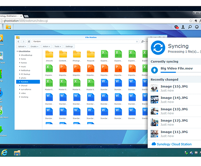201x166 pixels.
Task: Open the Image (13).JPG thumbnail
Action: coord(154,111)
